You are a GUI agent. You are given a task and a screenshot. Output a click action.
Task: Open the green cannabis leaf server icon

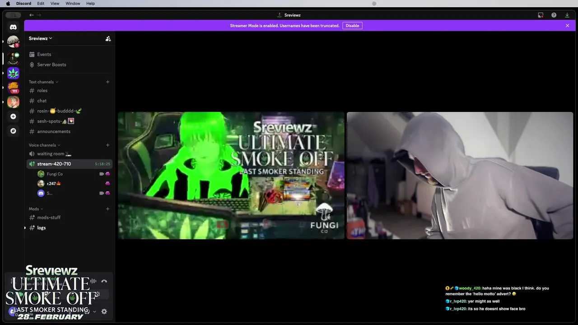[13, 73]
